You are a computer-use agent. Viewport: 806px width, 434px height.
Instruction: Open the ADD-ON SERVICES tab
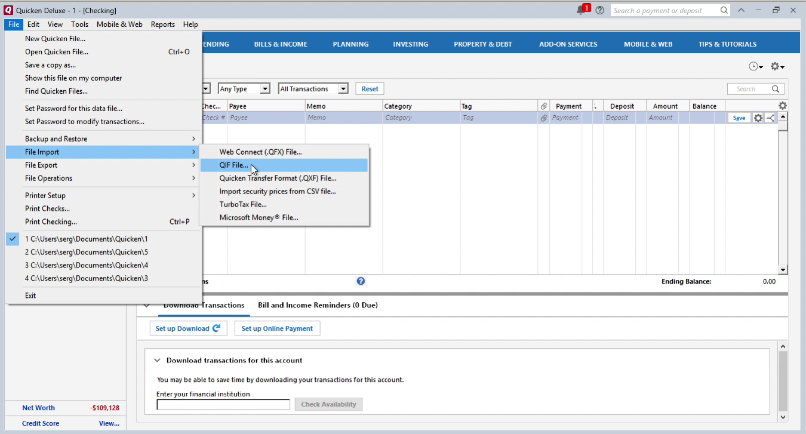[x=568, y=44]
